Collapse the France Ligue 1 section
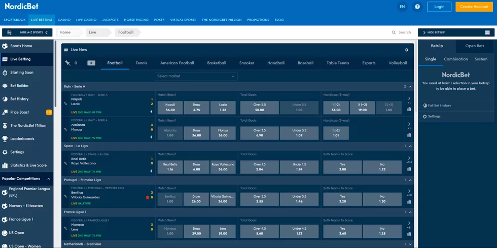This screenshot has height=248, width=497. [410, 212]
